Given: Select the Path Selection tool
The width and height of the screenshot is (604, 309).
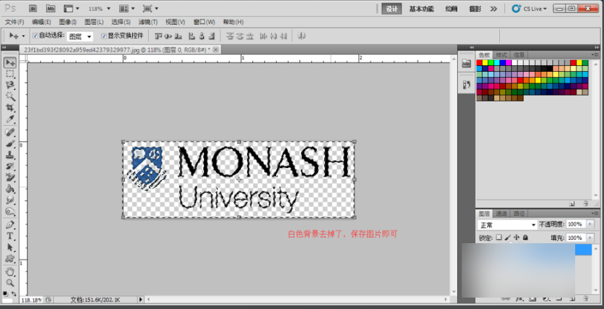Looking at the screenshot, I should tap(10, 247).
